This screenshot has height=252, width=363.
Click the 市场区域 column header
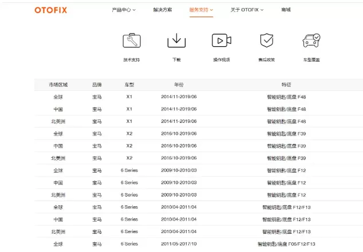point(58,85)
